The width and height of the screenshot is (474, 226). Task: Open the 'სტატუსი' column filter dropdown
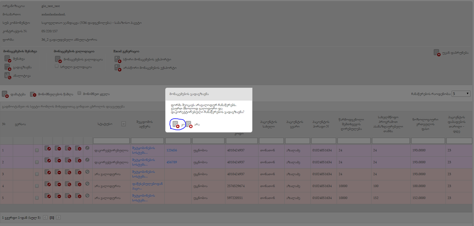(x=123, y=124)
